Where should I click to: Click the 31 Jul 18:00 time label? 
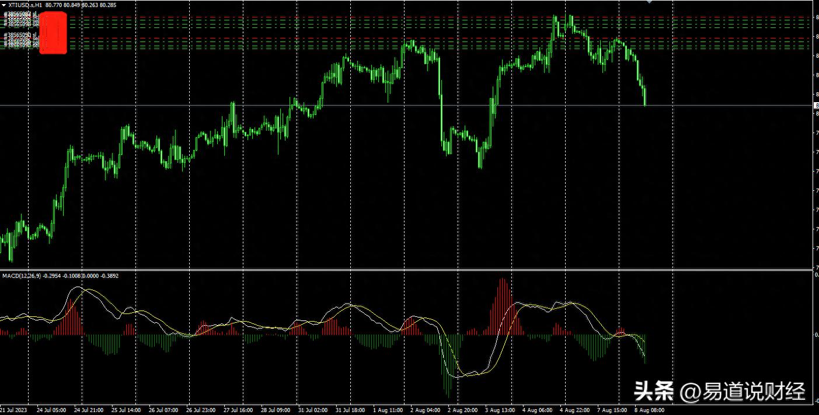tap(350, 410)
